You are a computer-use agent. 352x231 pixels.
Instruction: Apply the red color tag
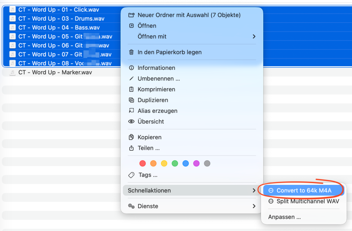(143, 163)
